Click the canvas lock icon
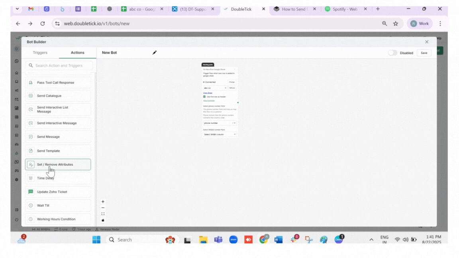This screenshot has width=459, height=258. pyautogui.click(x=103, y=220)
